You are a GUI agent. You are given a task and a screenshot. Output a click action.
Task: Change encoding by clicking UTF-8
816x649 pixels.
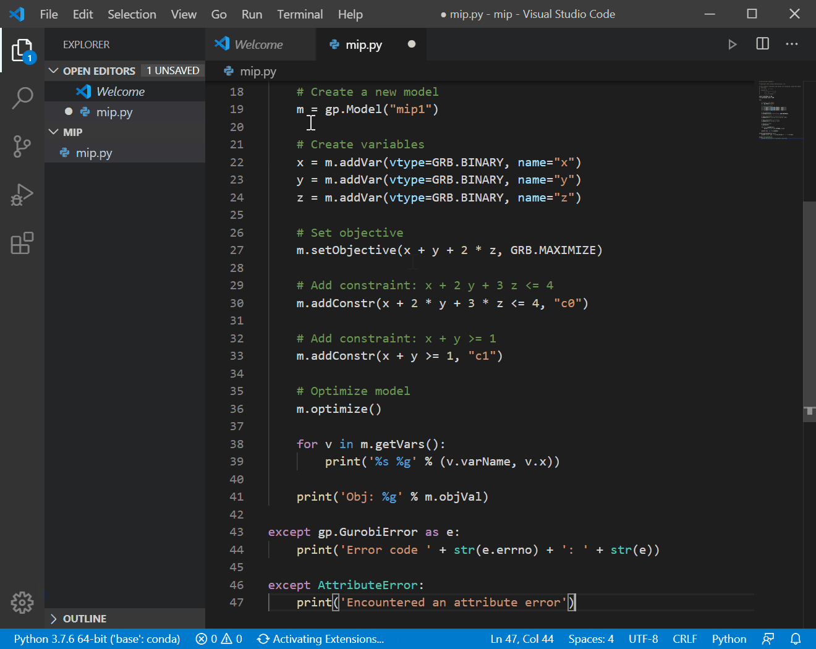[644, 638]
